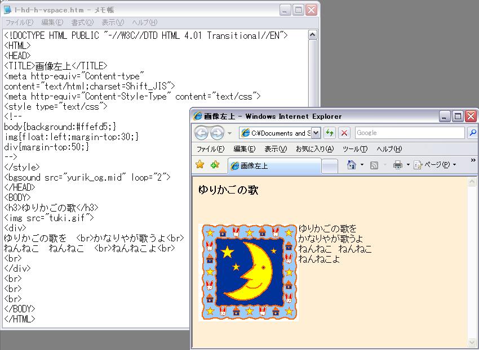This screenshot has height=350, width=479.
Task: Click the Print icon in IE toolbar
Action: [x=398, y=165]
